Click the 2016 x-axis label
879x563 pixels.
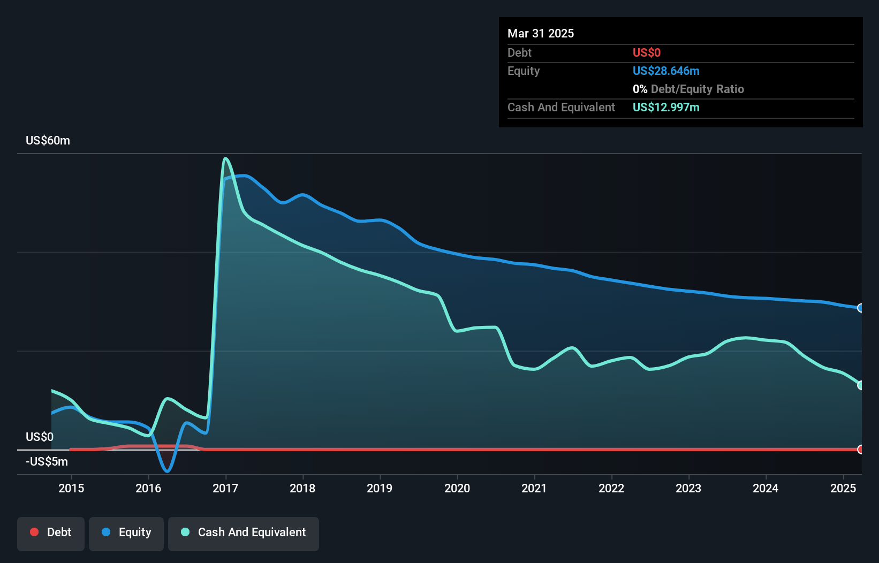(148, 488)
